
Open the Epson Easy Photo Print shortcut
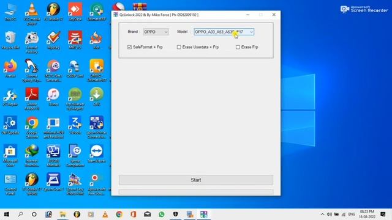pos(75,185)
